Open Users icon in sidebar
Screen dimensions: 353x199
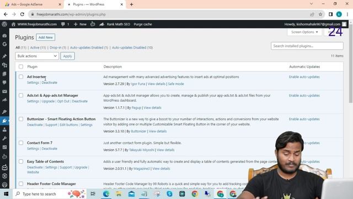(4, 129)
